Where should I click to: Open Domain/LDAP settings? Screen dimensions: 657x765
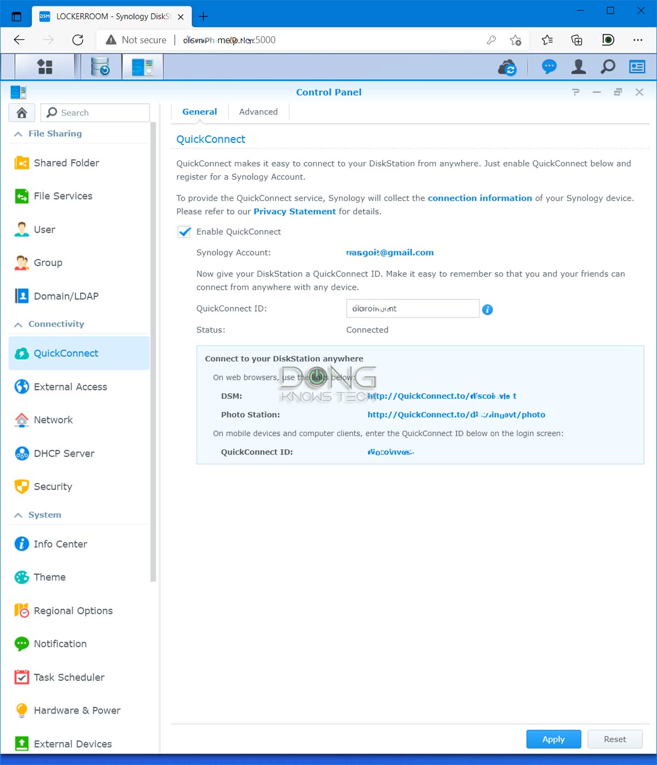click(79, 296)
